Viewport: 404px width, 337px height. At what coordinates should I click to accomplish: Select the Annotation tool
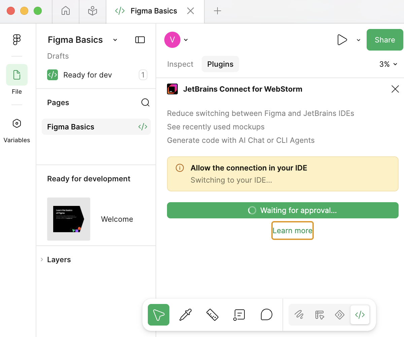click(239, 315)
